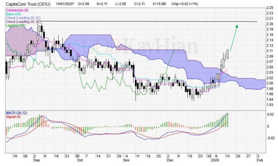
Task: Click the 0.02 MACD axis label
Action: (270, 114)
